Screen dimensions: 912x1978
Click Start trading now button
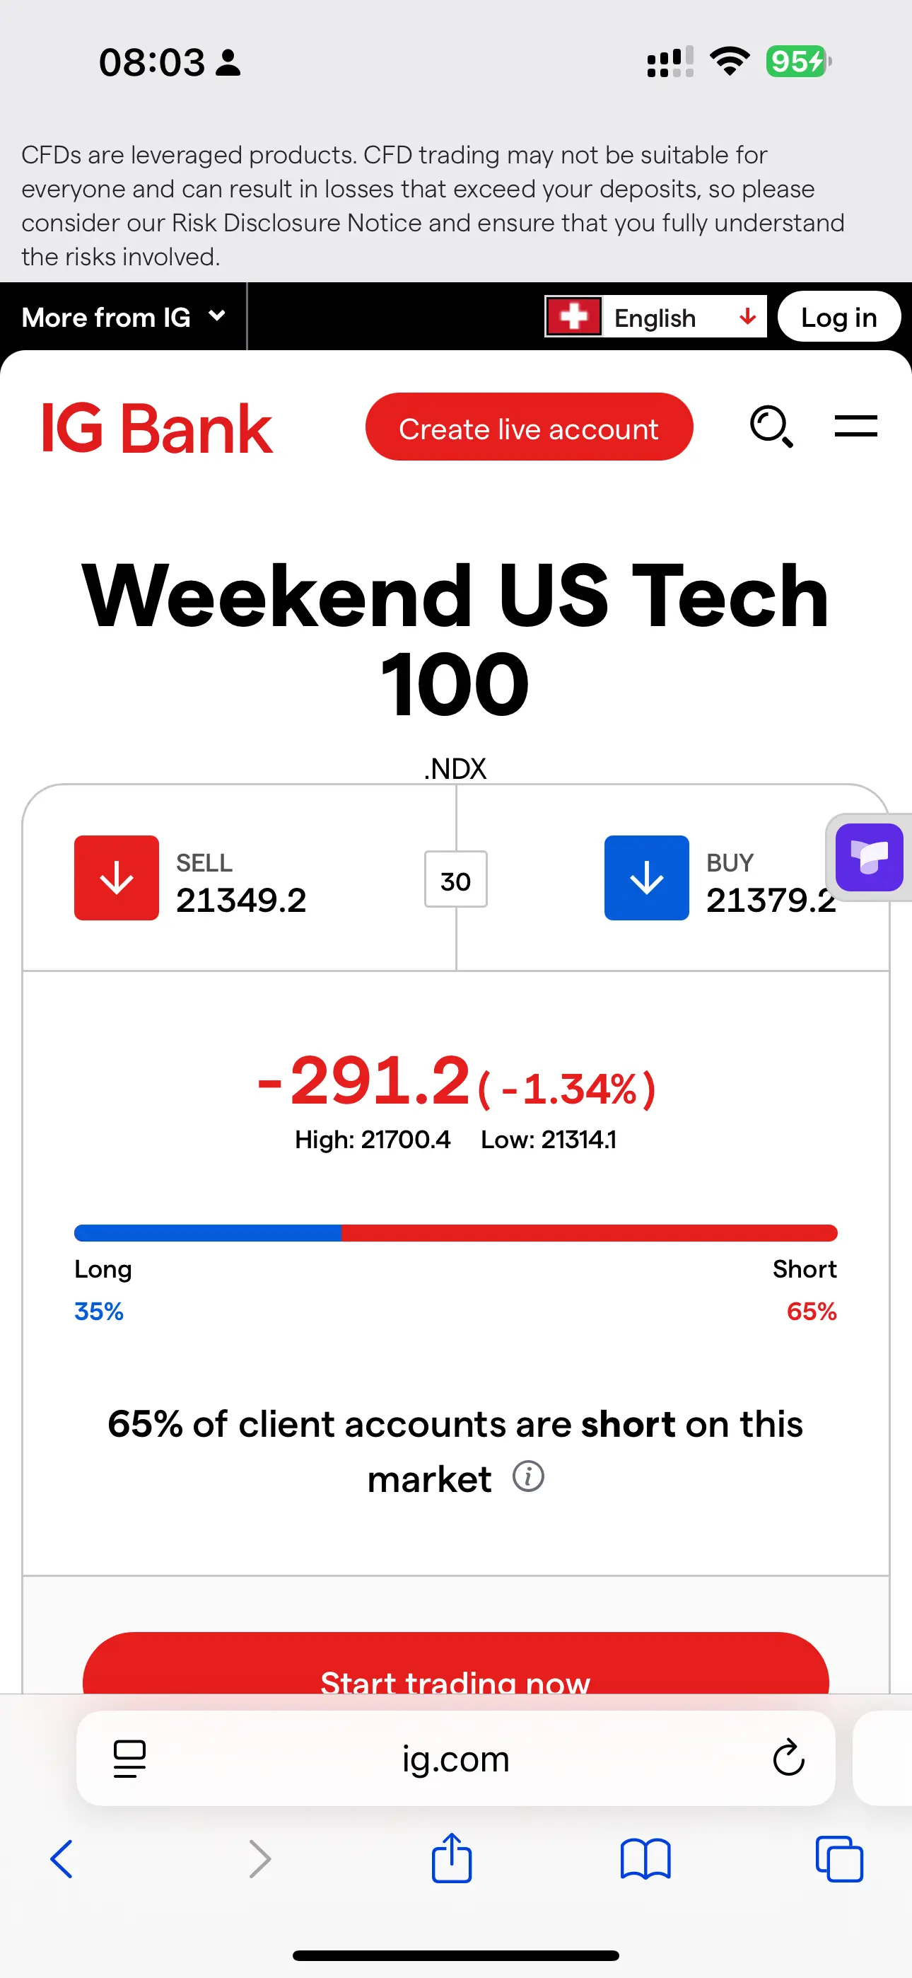pos(456,1666)
